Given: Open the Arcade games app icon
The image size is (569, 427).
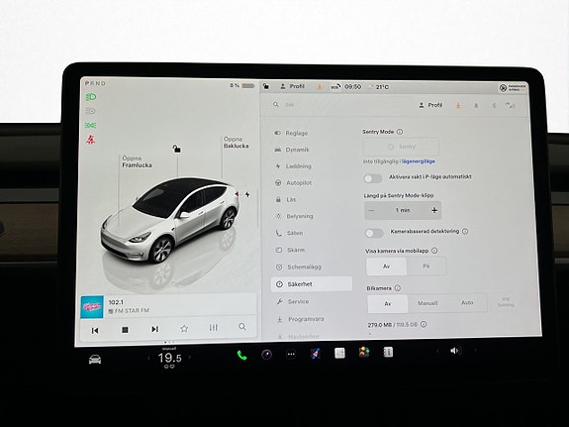Looking at the screenshot, I should coord(364,352).
